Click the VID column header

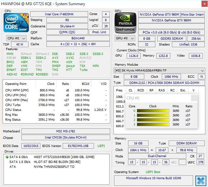100,84
